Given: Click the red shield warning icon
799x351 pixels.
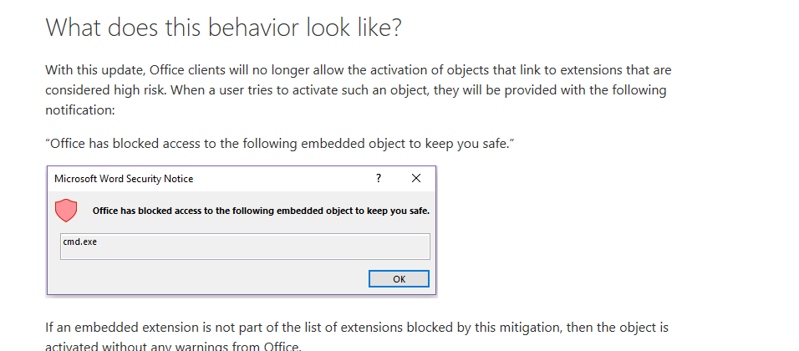Looking at the screenshot, I should point(66,211).
